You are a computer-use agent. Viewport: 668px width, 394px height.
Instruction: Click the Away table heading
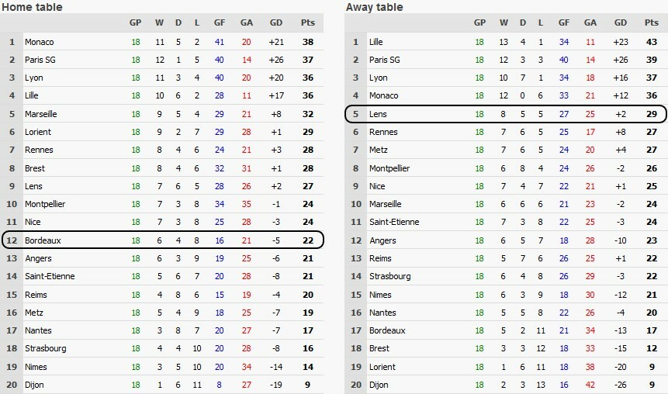374,7
